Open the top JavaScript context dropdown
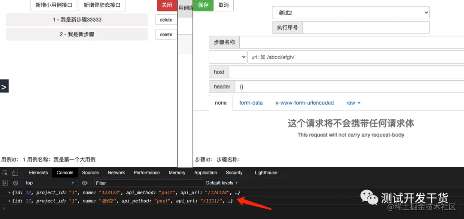 (x=50, y=183)
